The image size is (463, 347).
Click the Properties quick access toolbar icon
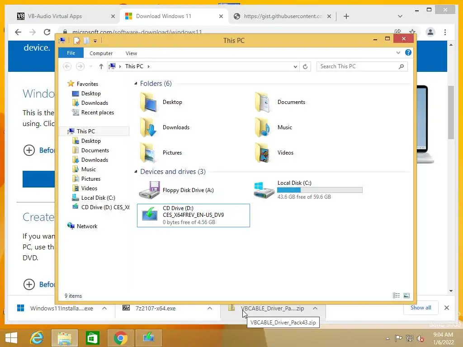(76, 40)
